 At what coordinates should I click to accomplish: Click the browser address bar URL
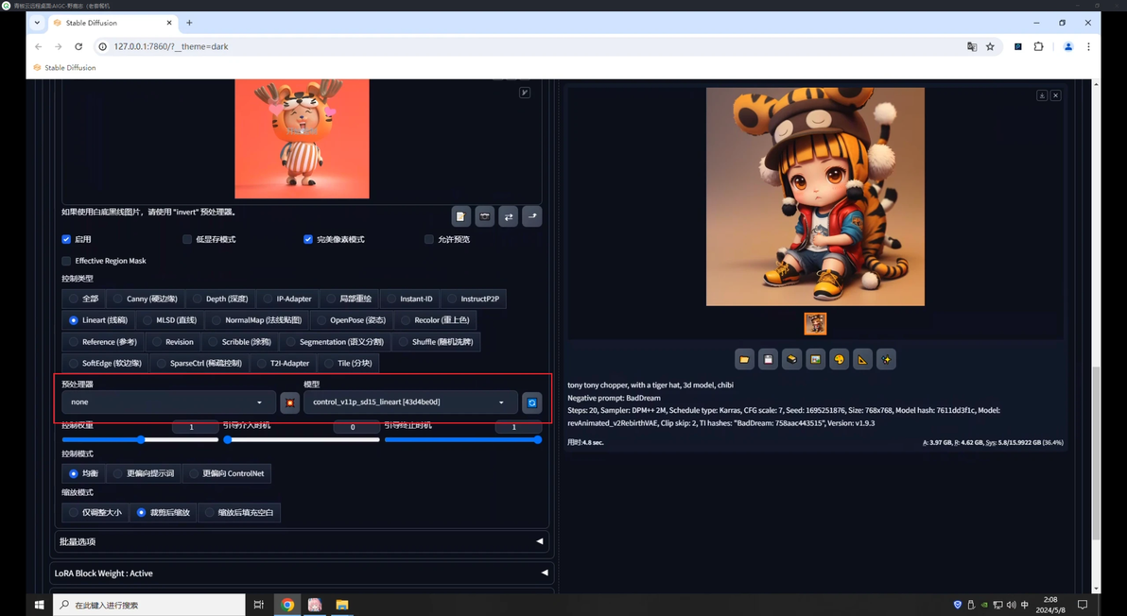coord(171,46)
